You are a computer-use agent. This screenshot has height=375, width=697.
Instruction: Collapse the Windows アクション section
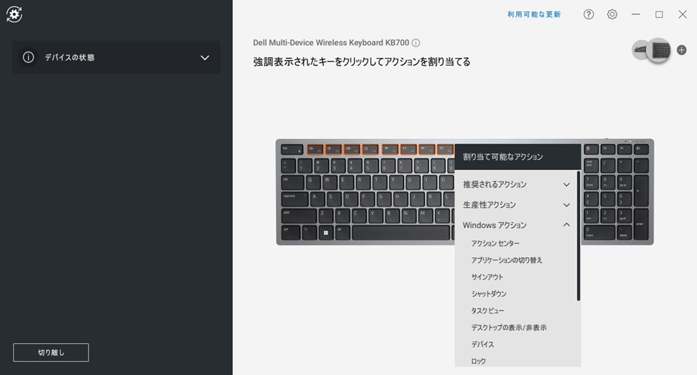pyautogui.click(x=517, y=225)
